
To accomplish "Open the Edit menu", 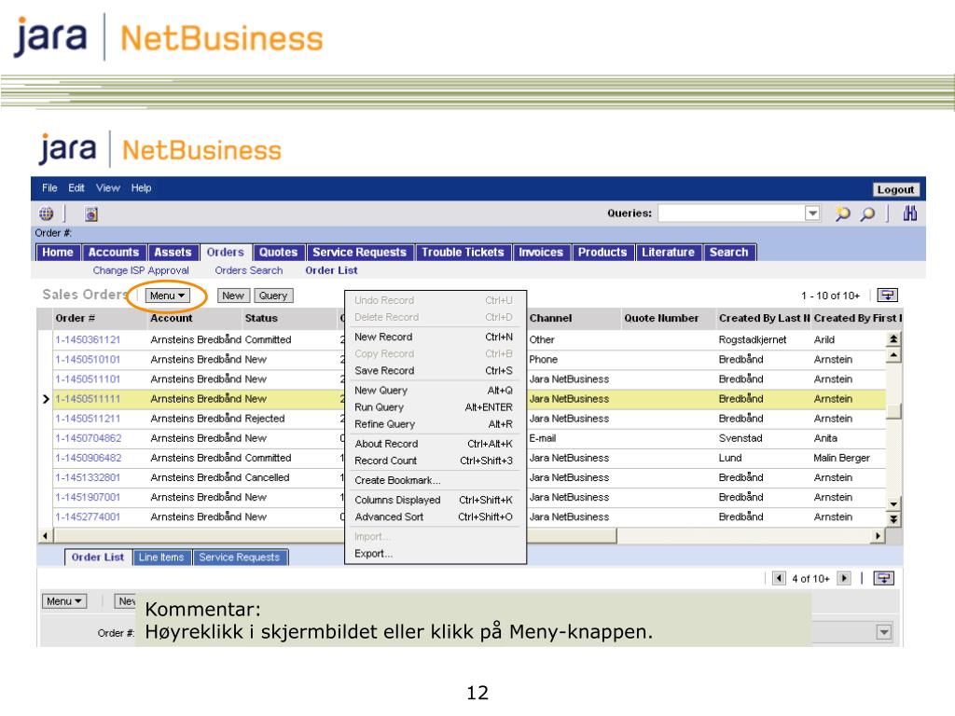I will point(76,187).
